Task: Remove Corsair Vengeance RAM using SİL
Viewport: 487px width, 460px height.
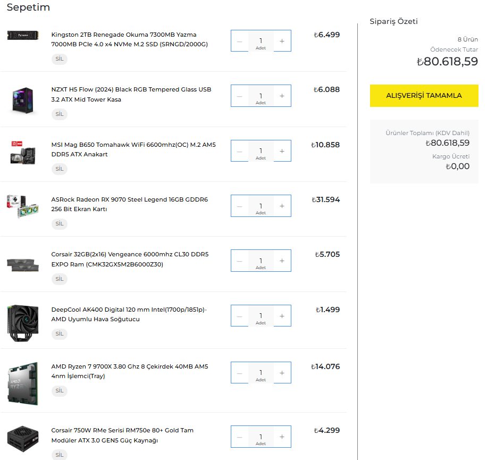Action: pos(60,279)
